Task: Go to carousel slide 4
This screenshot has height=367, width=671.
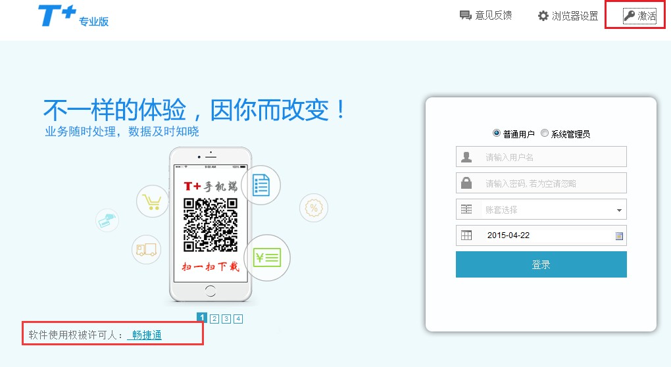Action: coord(238,319)
